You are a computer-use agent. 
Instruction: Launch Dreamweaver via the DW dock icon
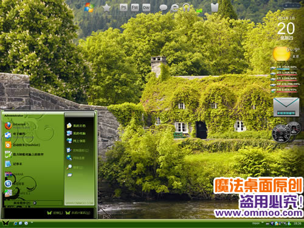[146, 8]
